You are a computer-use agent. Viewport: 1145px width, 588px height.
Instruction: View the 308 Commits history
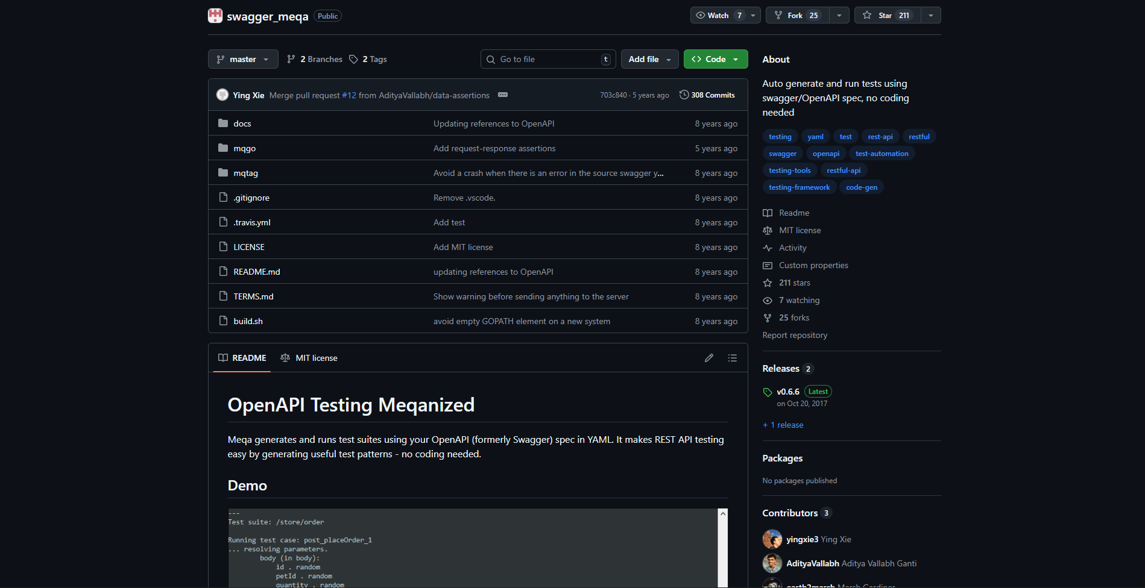(x=707, y=95)
